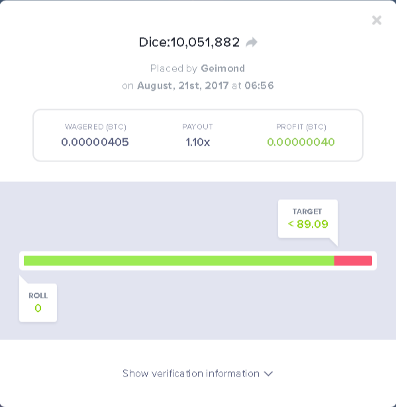This screenshot has width=396, height=407.
Task: Click the Dice:10,051,882 bet title
Action: point(189,42)
